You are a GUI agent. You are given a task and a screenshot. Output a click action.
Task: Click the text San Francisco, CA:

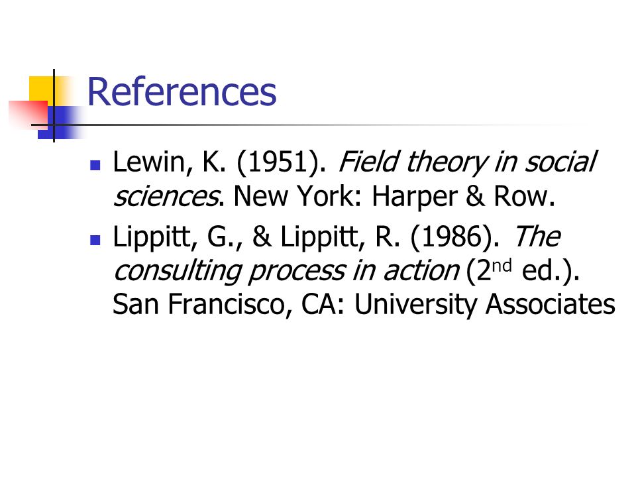click(229, 305)
